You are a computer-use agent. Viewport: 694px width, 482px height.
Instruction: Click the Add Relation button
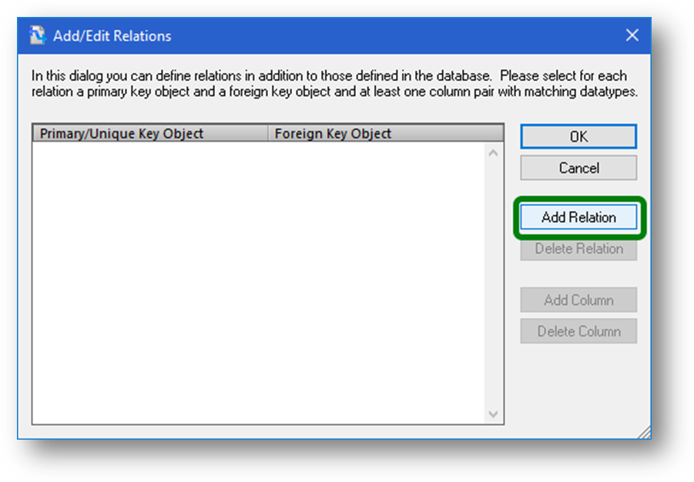pos(578,217)
